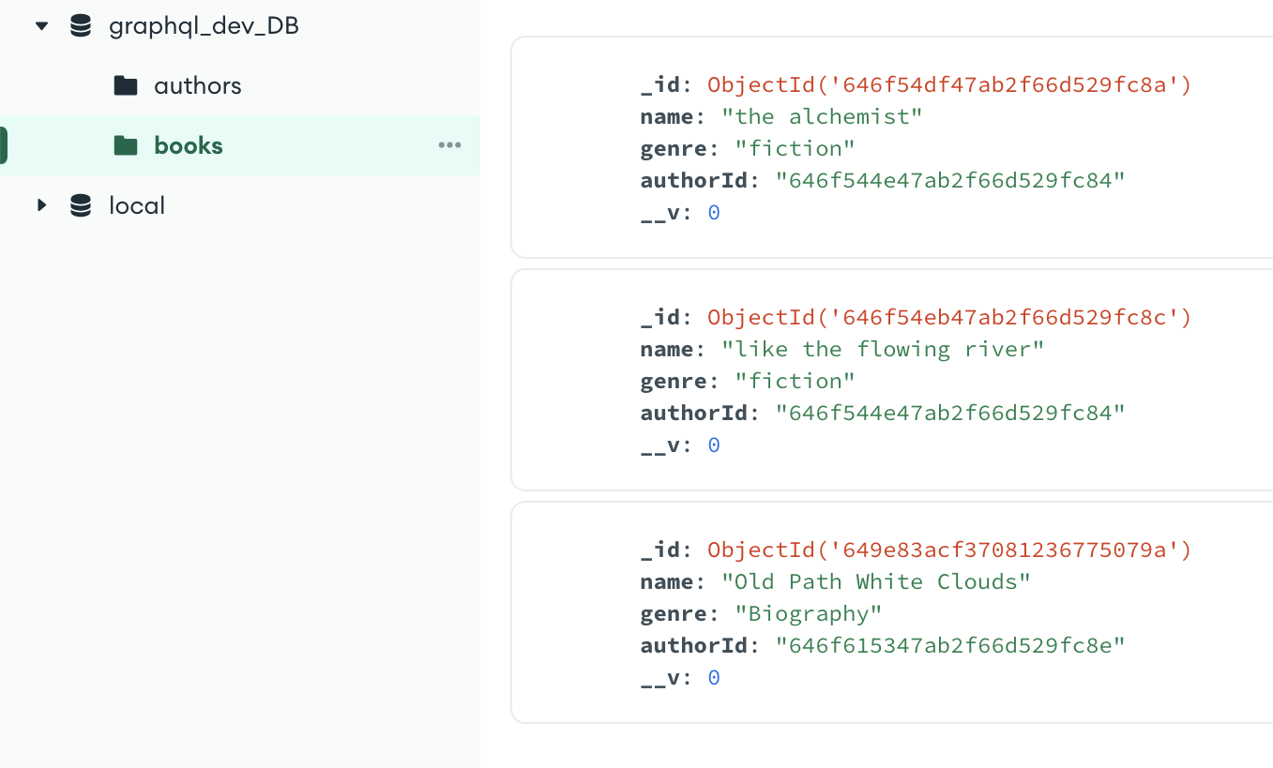Viewport: 1273px width, 768px height.
Task: Click authorId value "646f615347ab2f66d529fc8e"
Action: (949, 646)
